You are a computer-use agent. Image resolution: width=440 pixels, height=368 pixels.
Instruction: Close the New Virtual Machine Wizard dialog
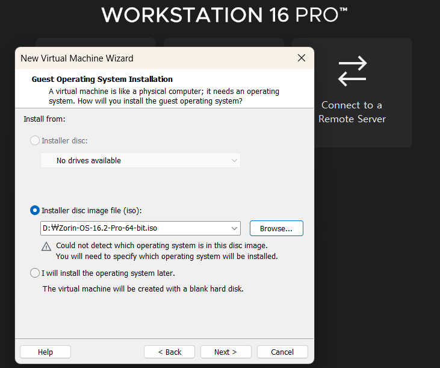click(302, 58)
